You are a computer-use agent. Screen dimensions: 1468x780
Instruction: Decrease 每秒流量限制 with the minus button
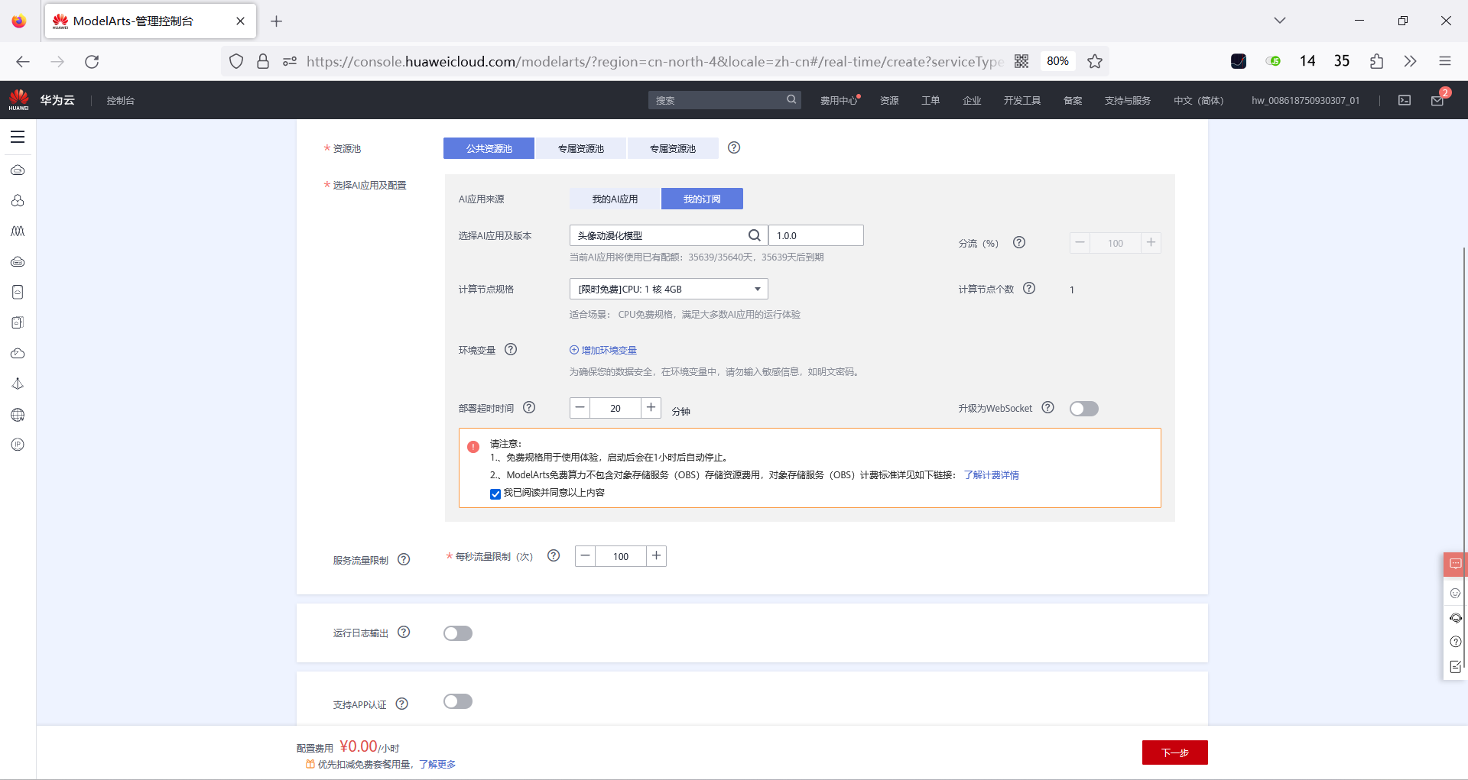[x=585, y=556]
